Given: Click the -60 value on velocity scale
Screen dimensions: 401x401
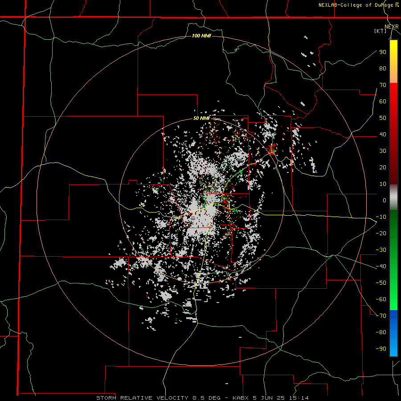Looking at the screenshot, I should tap(381, 299).
